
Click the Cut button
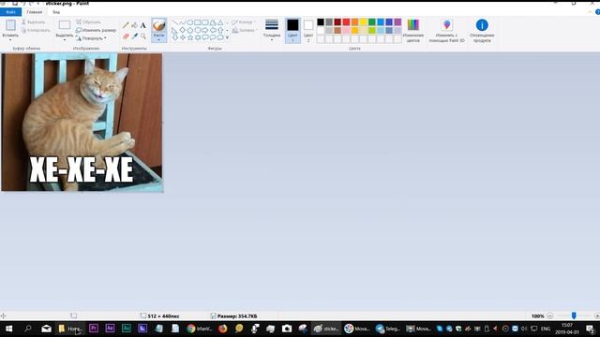tap(34, 22)
